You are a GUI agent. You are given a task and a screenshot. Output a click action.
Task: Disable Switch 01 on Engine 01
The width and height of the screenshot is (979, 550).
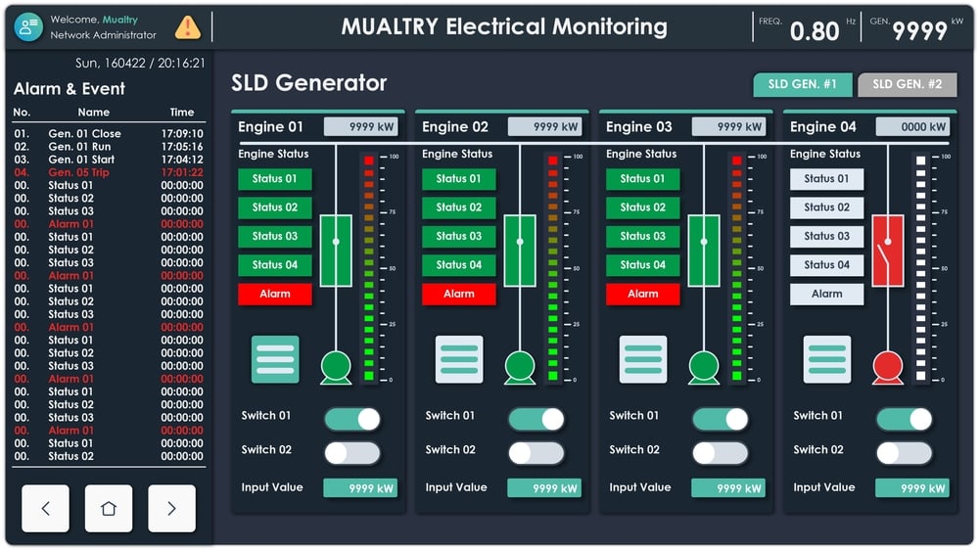pyautogui.click(x=352, y=420)
